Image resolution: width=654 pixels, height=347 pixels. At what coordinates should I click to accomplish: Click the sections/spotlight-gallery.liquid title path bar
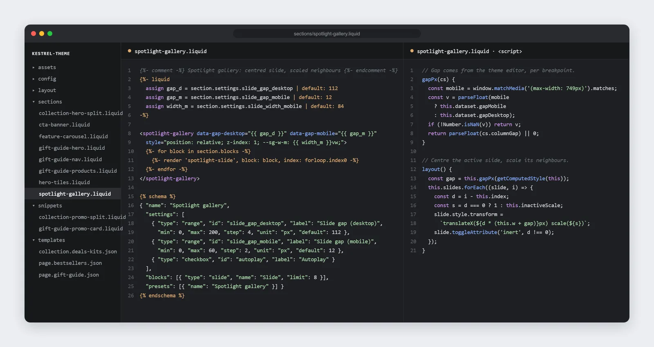(327, 34)
